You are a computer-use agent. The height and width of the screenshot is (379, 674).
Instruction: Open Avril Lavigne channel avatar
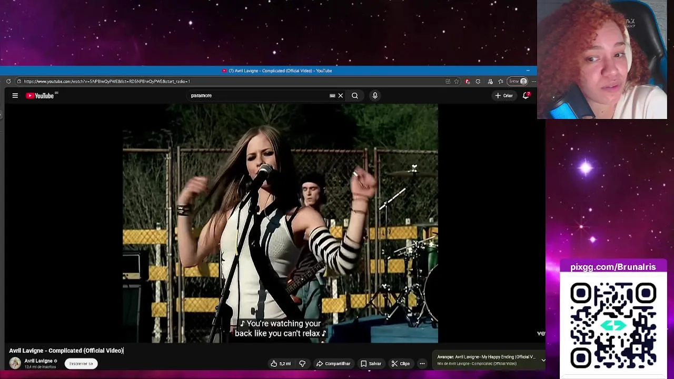point(15,363)
